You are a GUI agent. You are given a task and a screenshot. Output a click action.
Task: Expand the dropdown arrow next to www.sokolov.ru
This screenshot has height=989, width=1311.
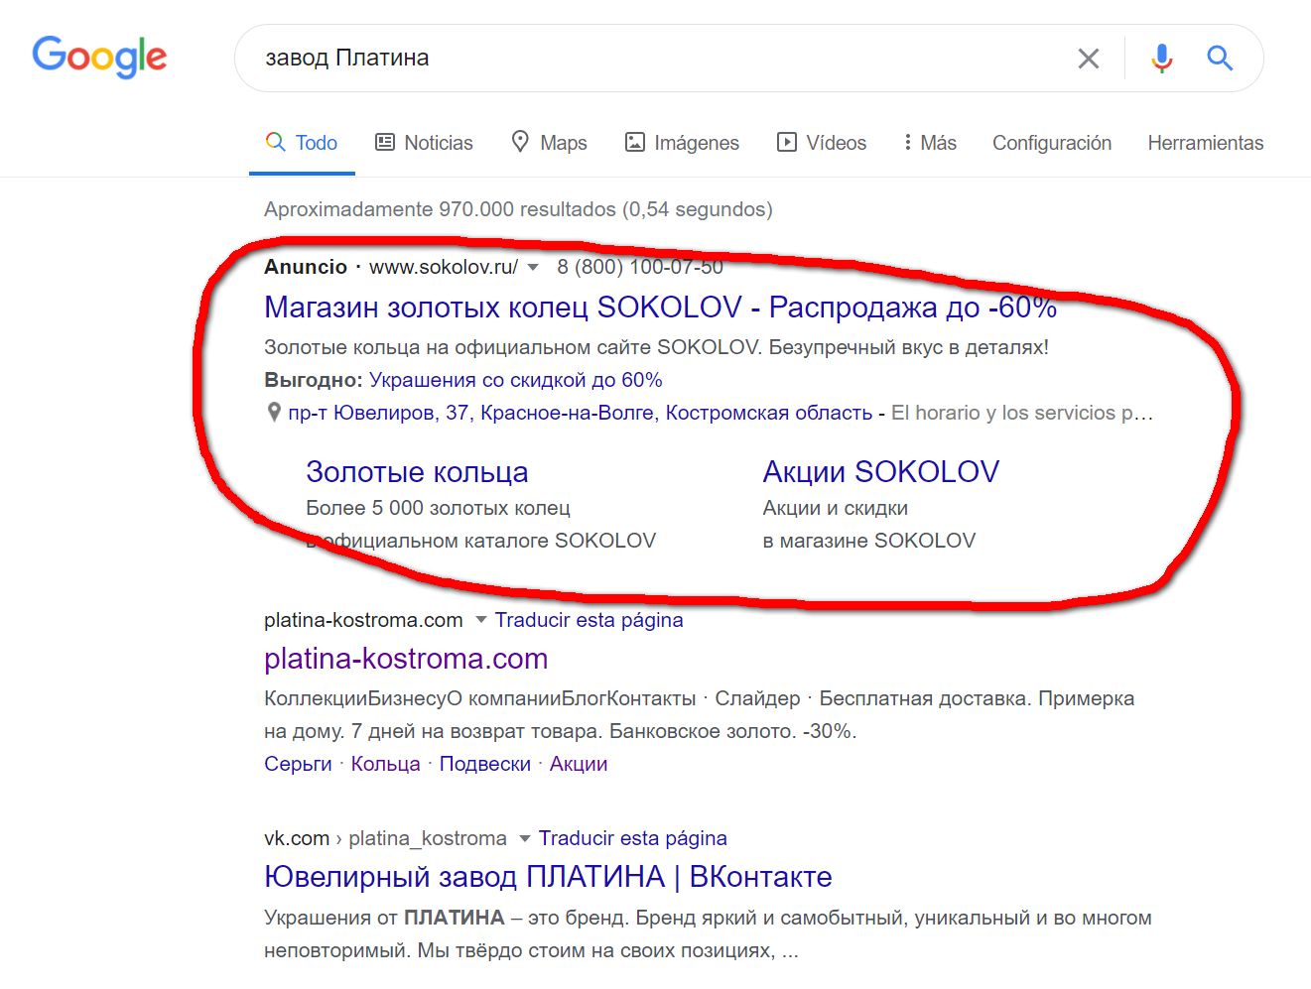pyautogui.click(x=533, y=268)
